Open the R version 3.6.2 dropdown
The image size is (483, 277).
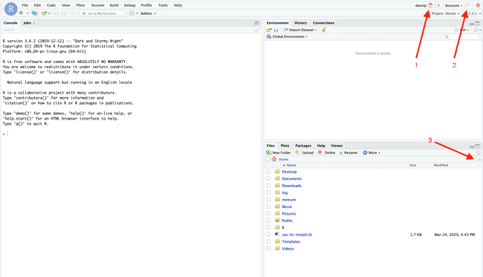475,13
